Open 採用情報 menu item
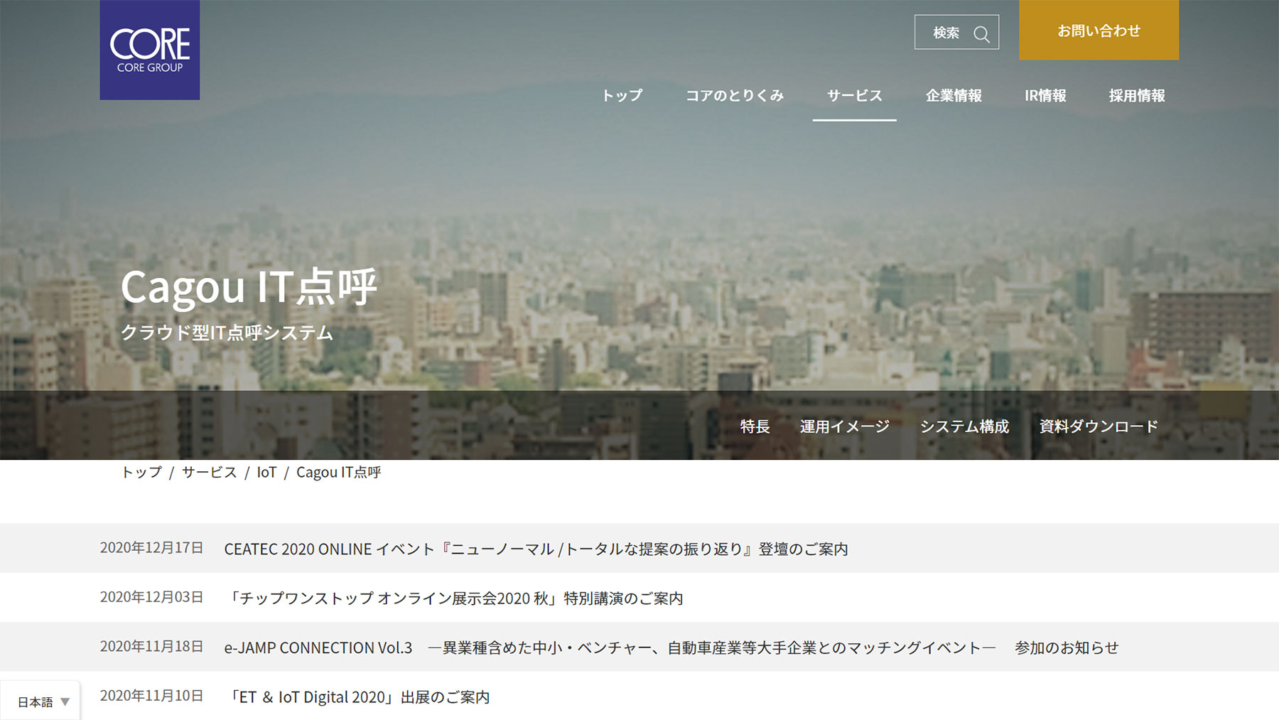The height and width of the screenshot is (720, 1279). [1137, 95]
